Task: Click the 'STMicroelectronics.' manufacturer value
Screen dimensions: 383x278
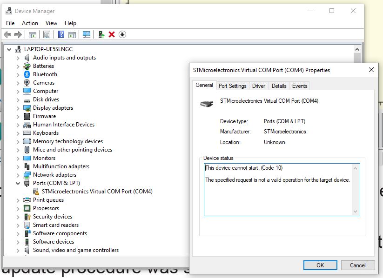Action: click(x=286, y=132)
